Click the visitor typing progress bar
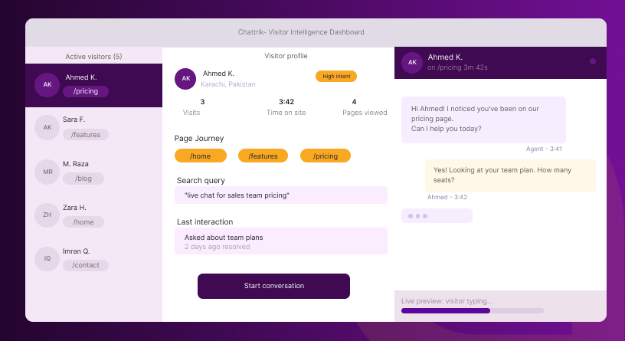625x341 pixels. [473, 310]
